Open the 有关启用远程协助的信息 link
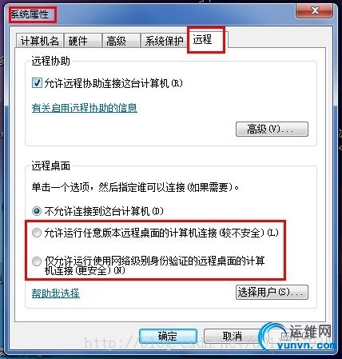342x359 pixels. 85,108
